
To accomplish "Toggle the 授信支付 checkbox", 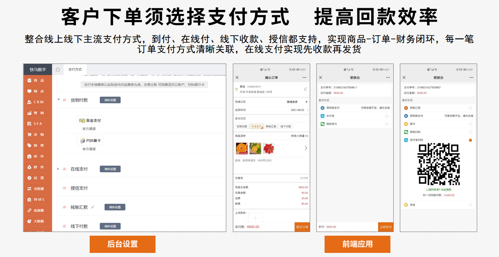I will point(64,188).
